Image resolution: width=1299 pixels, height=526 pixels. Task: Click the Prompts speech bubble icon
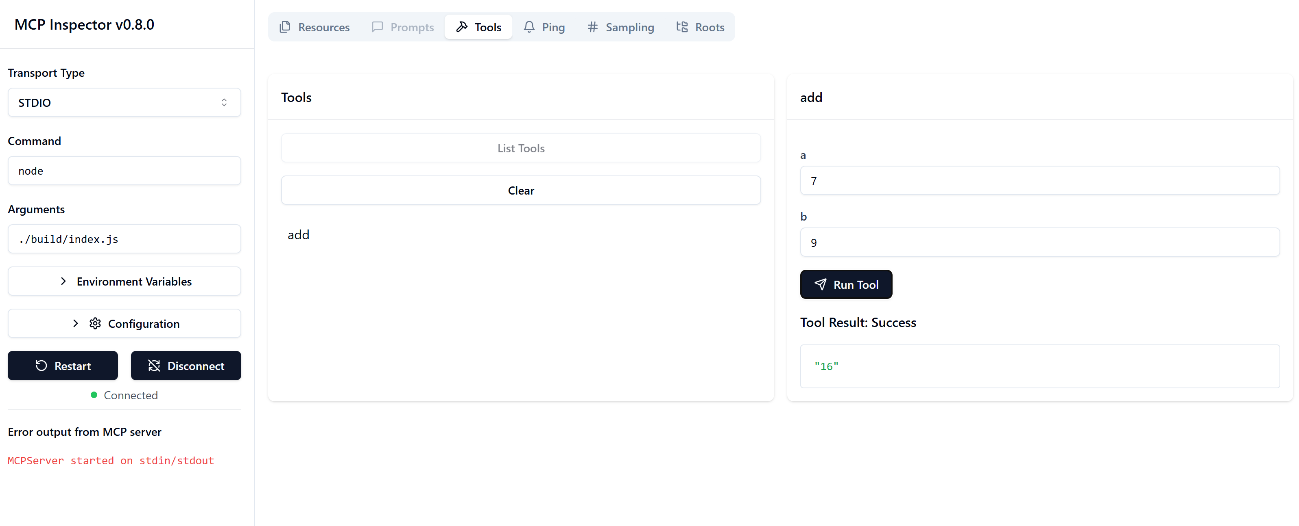pos(377,27)
